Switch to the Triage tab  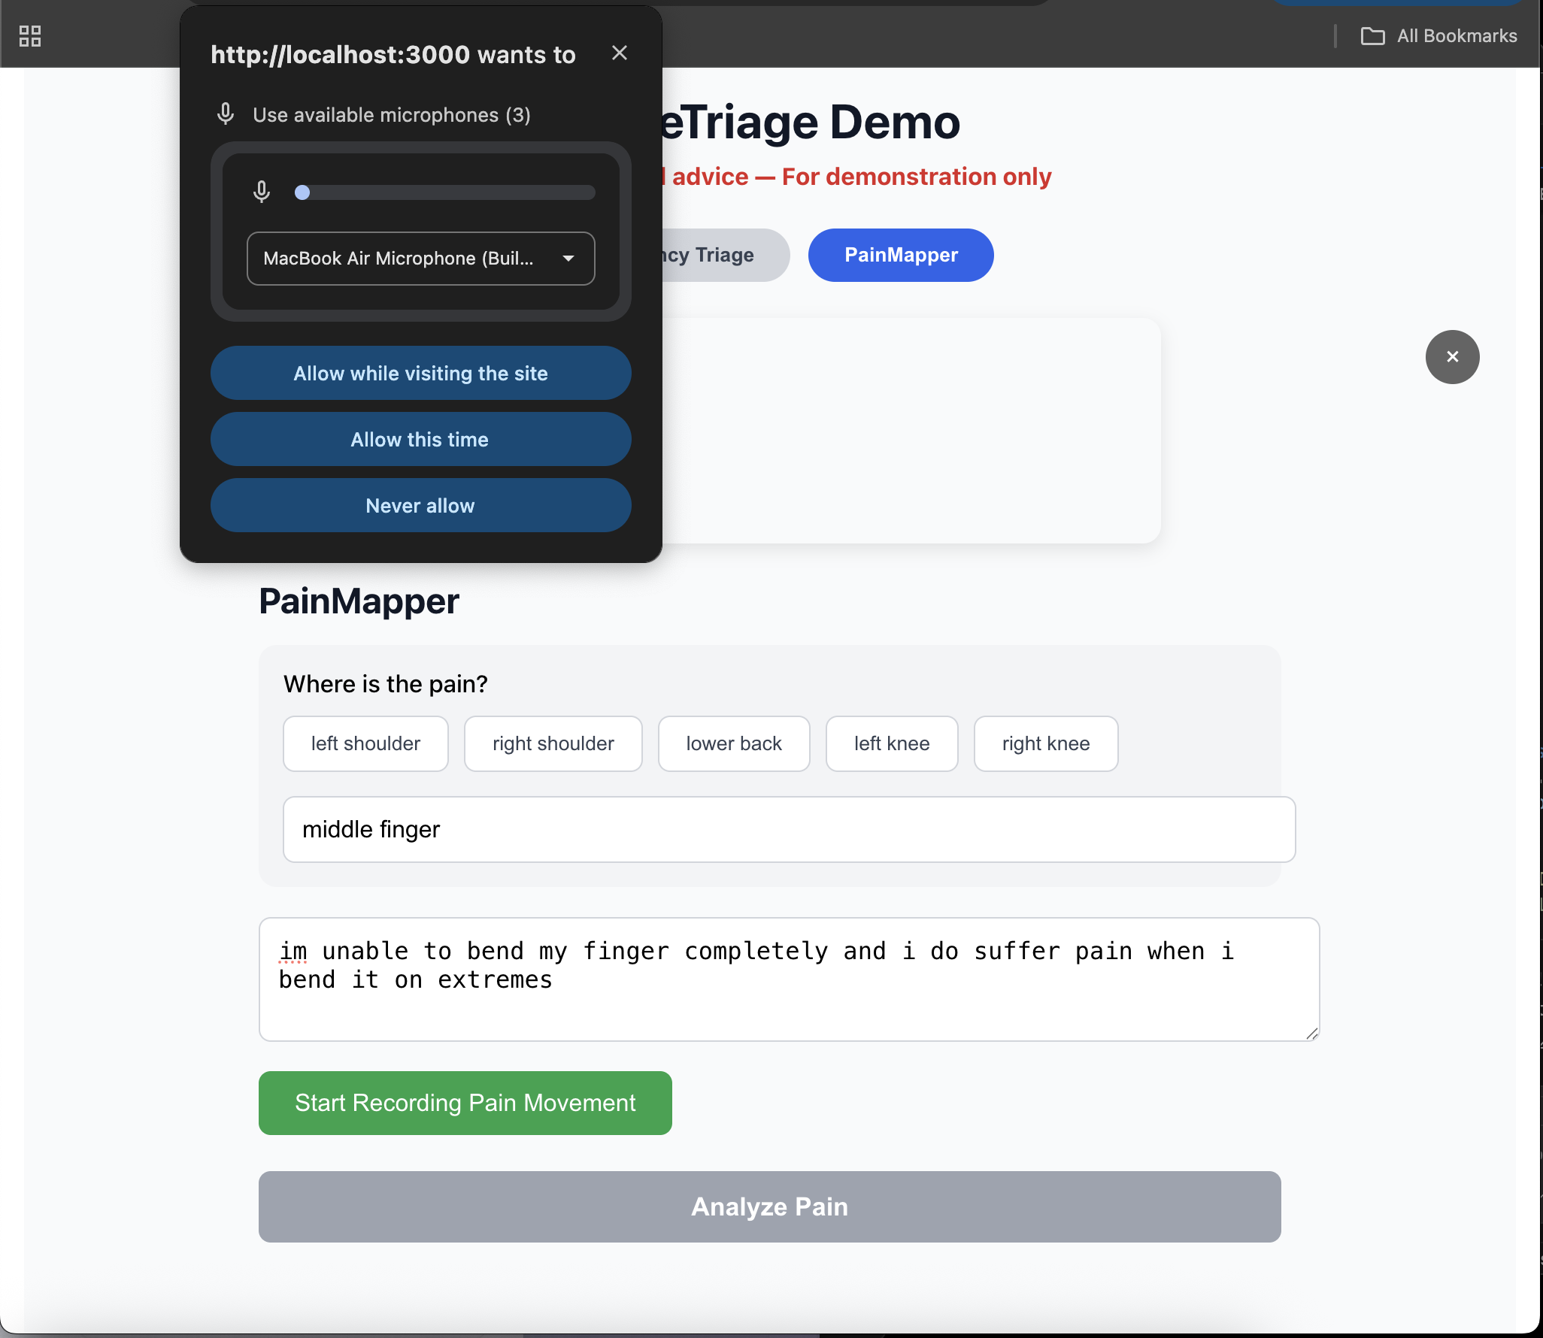(722, 256)
